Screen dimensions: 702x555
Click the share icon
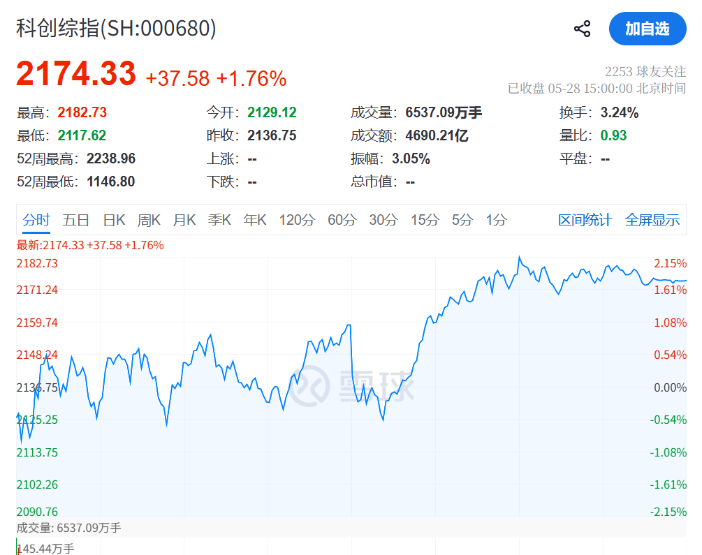[x=582, y=29]
